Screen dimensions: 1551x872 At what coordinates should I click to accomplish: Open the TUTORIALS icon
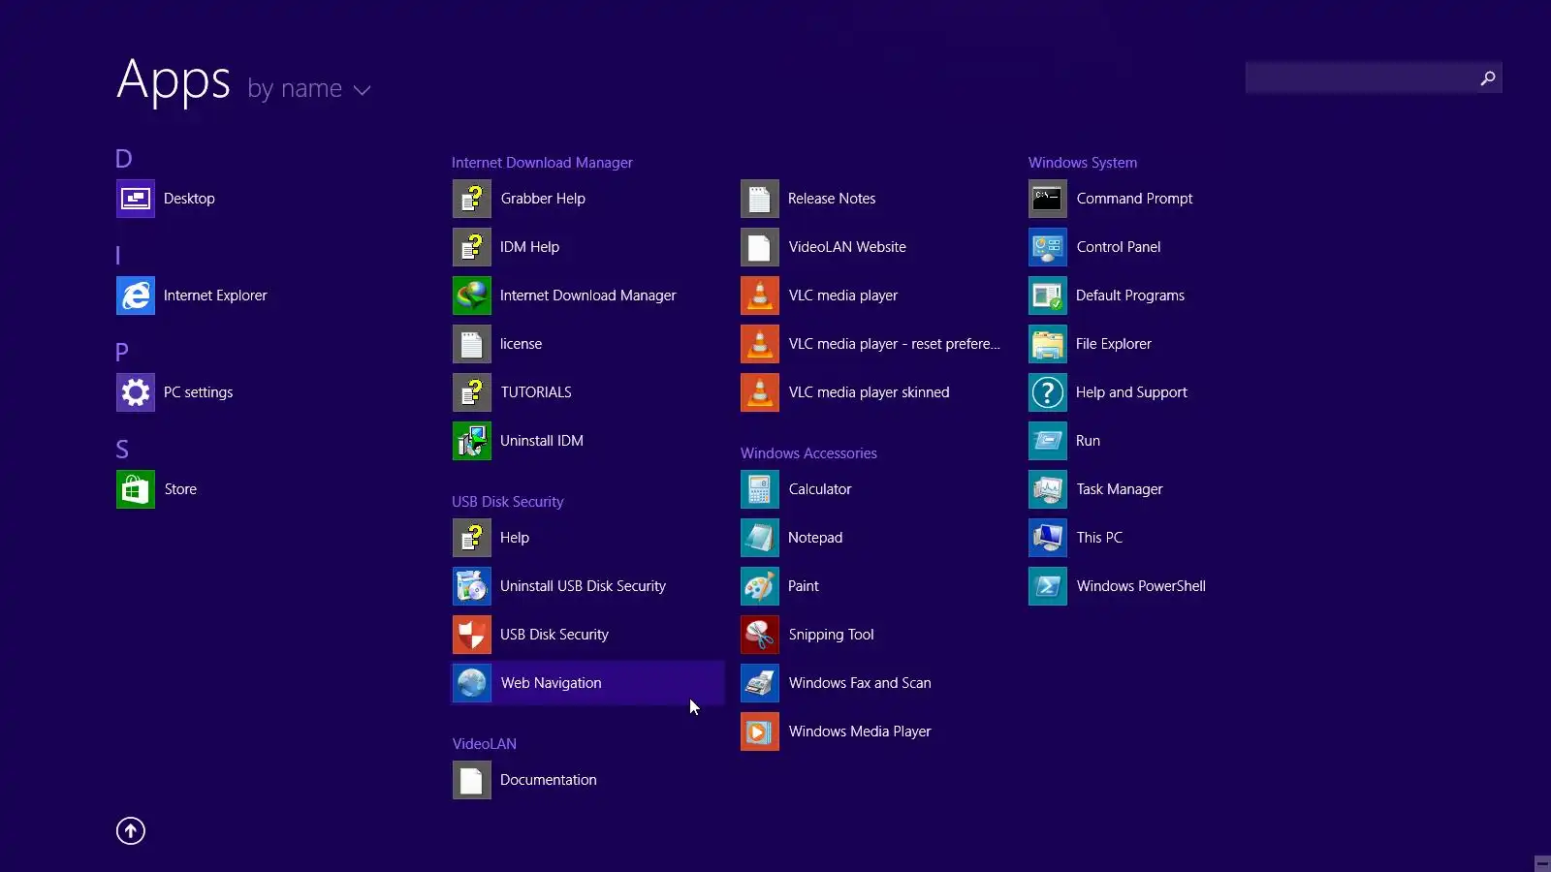coord(472,392)
